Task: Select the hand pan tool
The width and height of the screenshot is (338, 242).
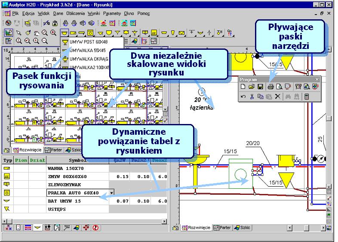Action: point(36,33)
